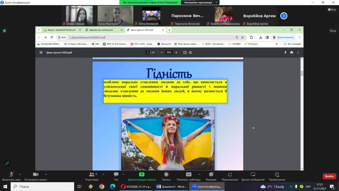The height and width of the screenshot is (191, 339).
Task: Open green pencil annotation tool
Action: tap(7, 163)
